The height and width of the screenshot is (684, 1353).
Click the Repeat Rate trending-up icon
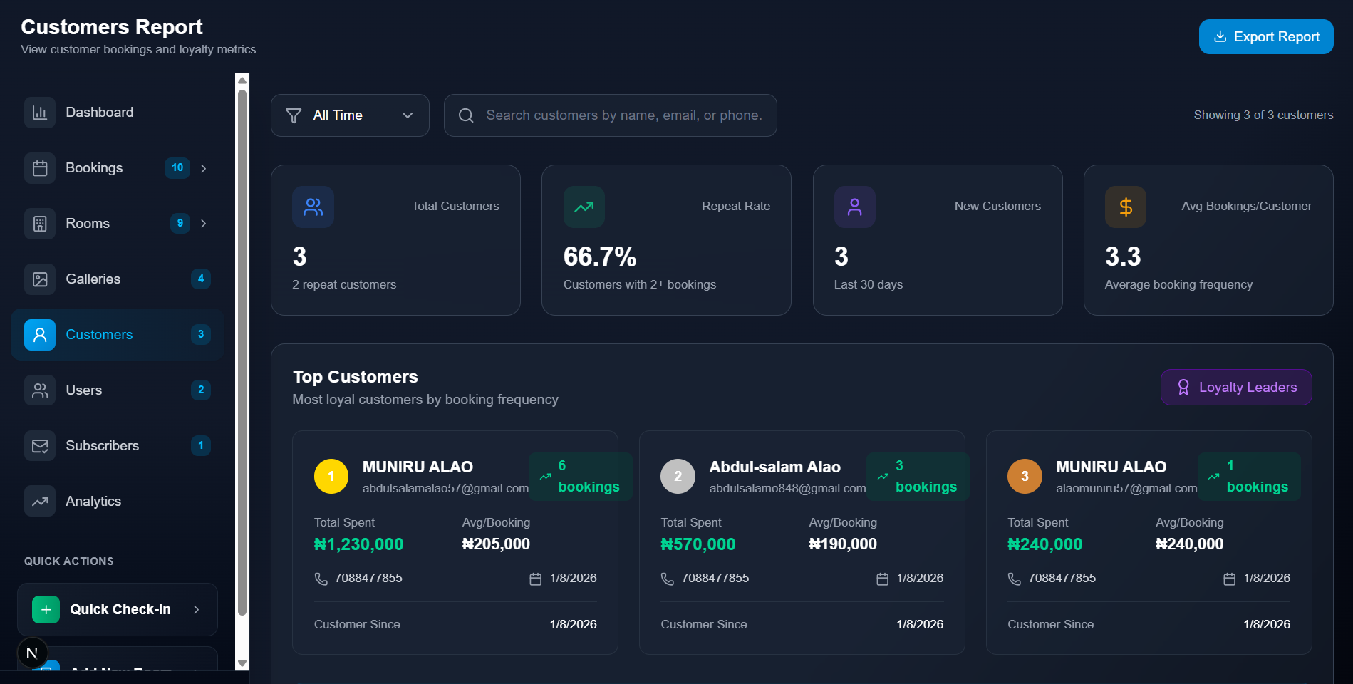(x=584, y=207)
